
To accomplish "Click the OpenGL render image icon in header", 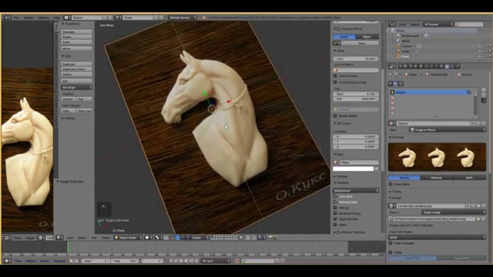I will tap(270, 238).
